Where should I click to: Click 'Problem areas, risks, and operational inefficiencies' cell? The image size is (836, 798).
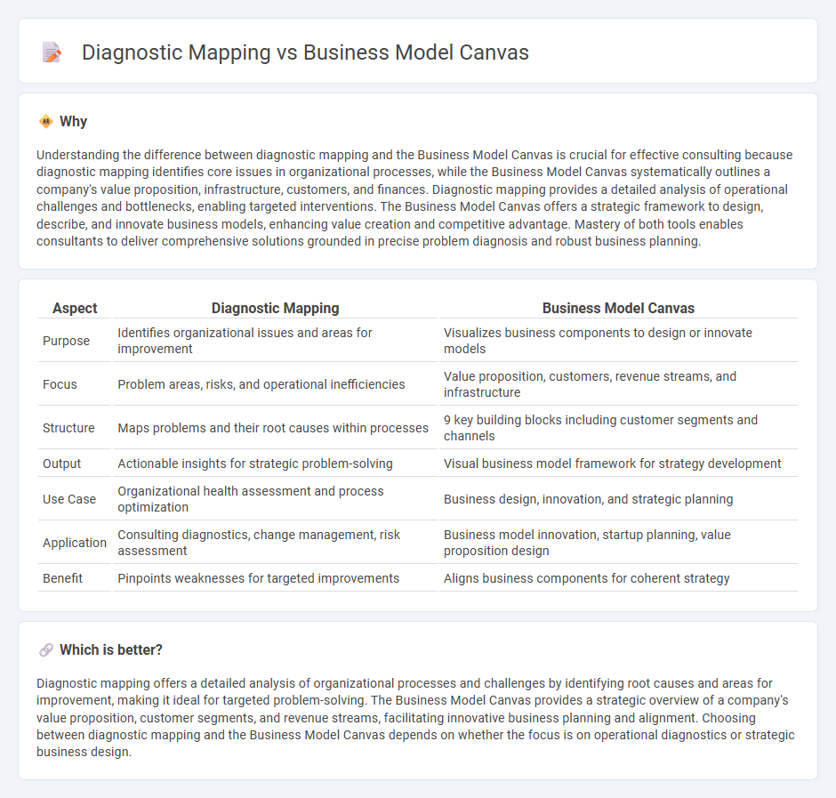click(x=275, y=384)
